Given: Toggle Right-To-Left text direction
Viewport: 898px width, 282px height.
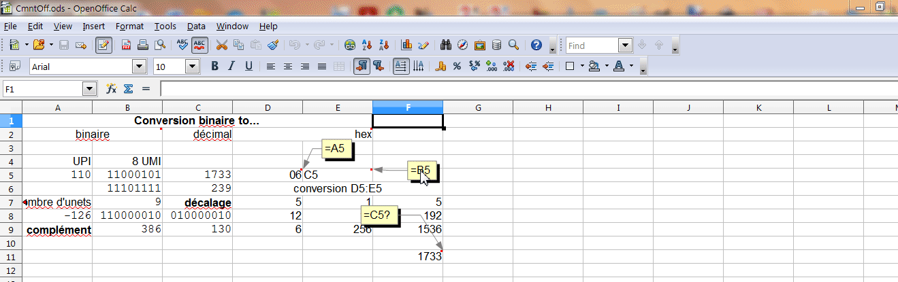Looking at the screenshot, I should (x=379, y=66).
